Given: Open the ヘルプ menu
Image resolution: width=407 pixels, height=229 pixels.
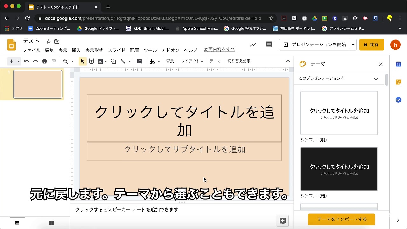Looking at the screenshot, I should 190,50.
